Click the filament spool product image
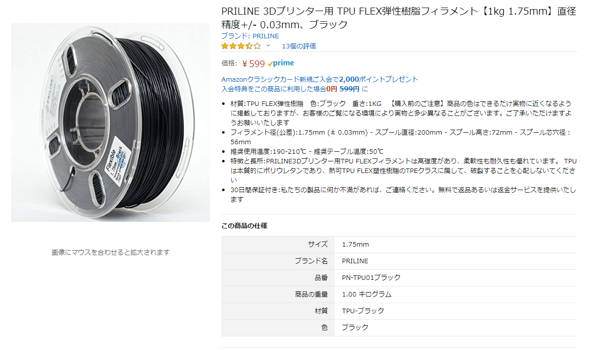This screenshot has height=350, width=590. (x=110, y=123)
